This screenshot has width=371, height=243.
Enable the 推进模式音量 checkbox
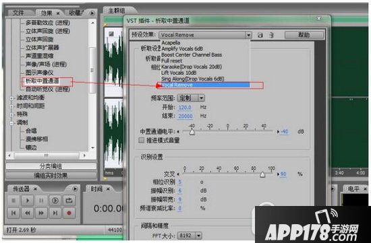pos(141,140)
